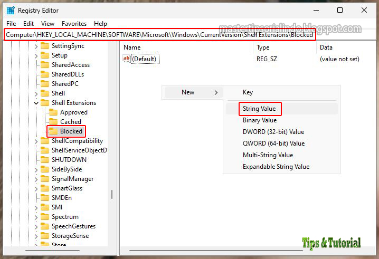Image resolution: width=379 pixels, height=259 pixels.
Task: Minimize the Registry Editor window
Action: [x=316, y=10]
